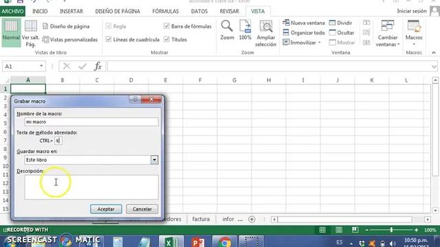440x247 pixels.
Task: Click Ocultar window
Action: pos(342,32)
